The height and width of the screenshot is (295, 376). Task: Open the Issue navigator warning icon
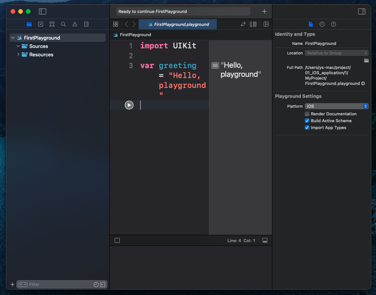click(75, 24)
